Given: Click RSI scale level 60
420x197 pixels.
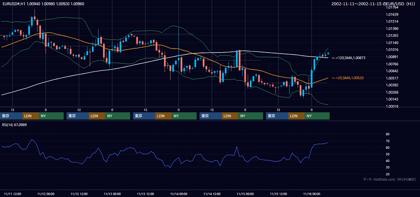Looking at the screenshot, I should tap(387, 148).
